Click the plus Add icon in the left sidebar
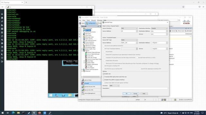 (x=2, y=14)
